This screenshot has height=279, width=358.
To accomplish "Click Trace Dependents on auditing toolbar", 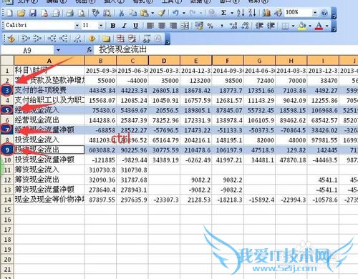I will pos(52,39).
